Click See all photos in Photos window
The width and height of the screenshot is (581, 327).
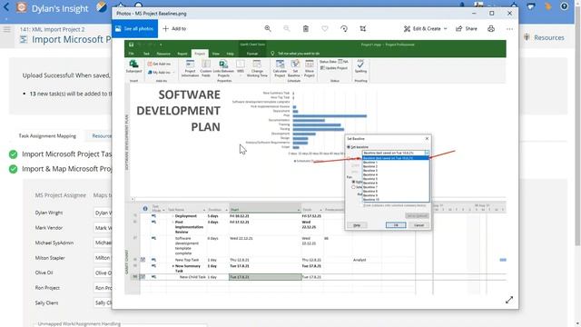(x=134, y=28)
